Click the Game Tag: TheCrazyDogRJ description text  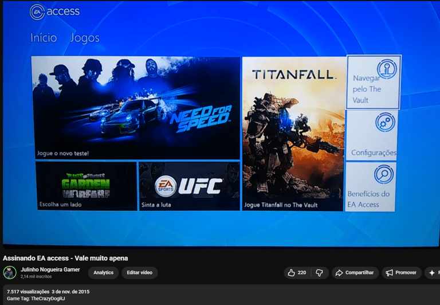[x=36, y=298]
